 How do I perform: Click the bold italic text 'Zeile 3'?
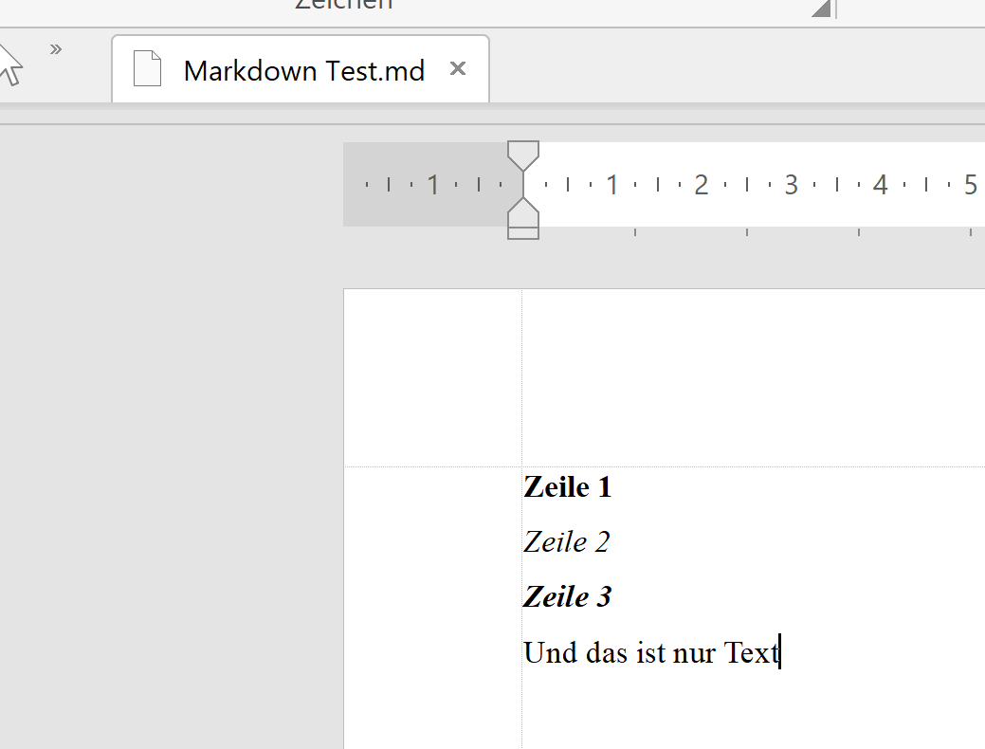pos(567,596)
